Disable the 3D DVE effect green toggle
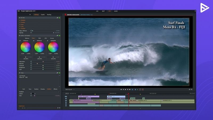 click(x=59, y=18)
